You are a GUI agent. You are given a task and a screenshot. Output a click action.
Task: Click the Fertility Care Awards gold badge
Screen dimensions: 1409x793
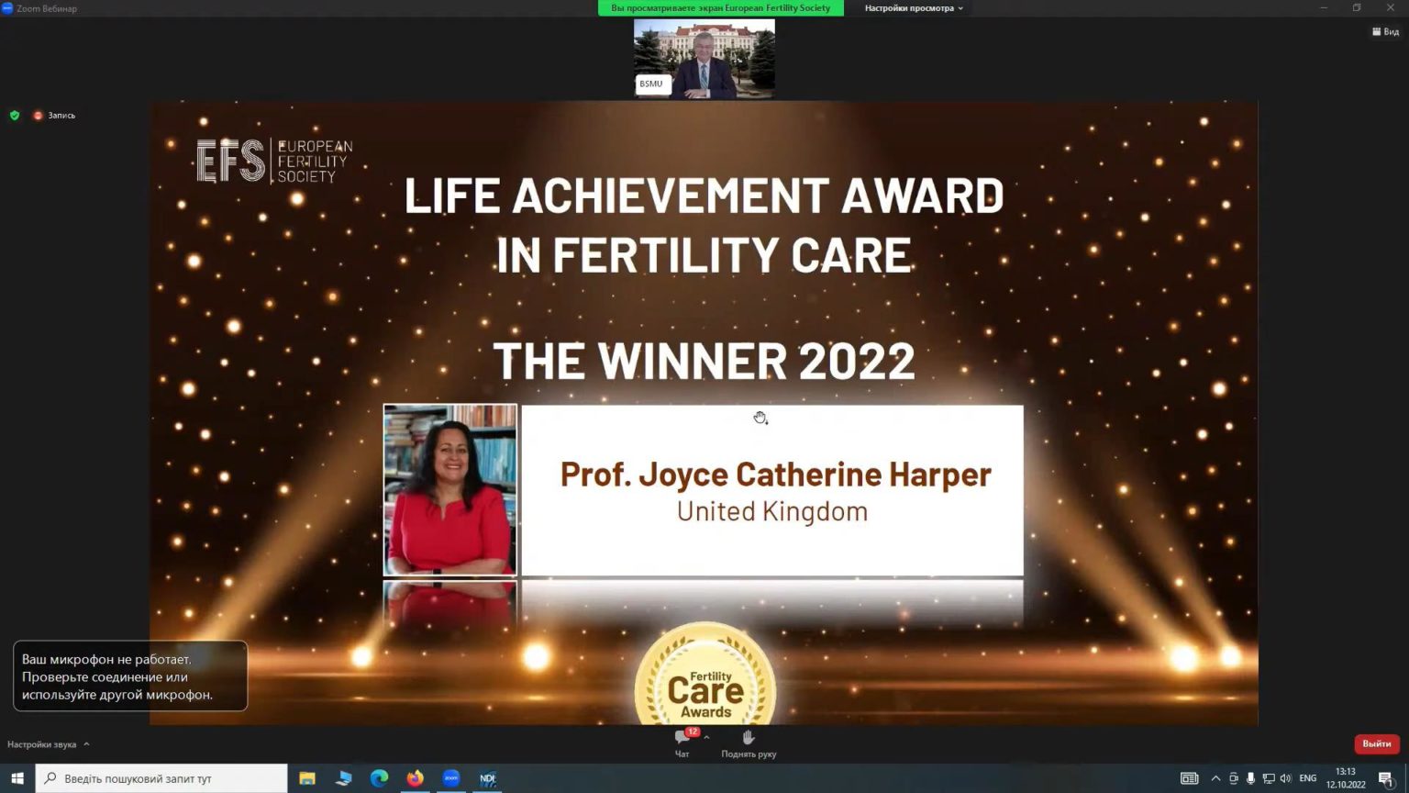[x=705, y=676]
